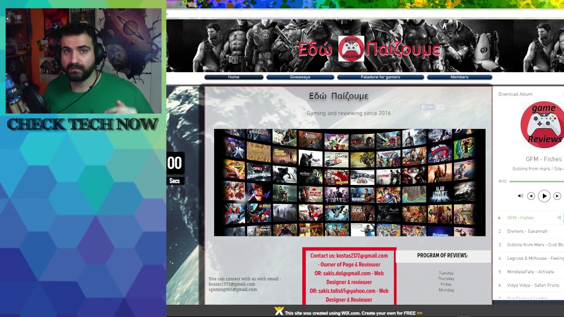The height and width of the screenshot is (317, 564).
Task: Share the GFM - Fishes track
Action: pyautogui.click(x=559, y=218)
